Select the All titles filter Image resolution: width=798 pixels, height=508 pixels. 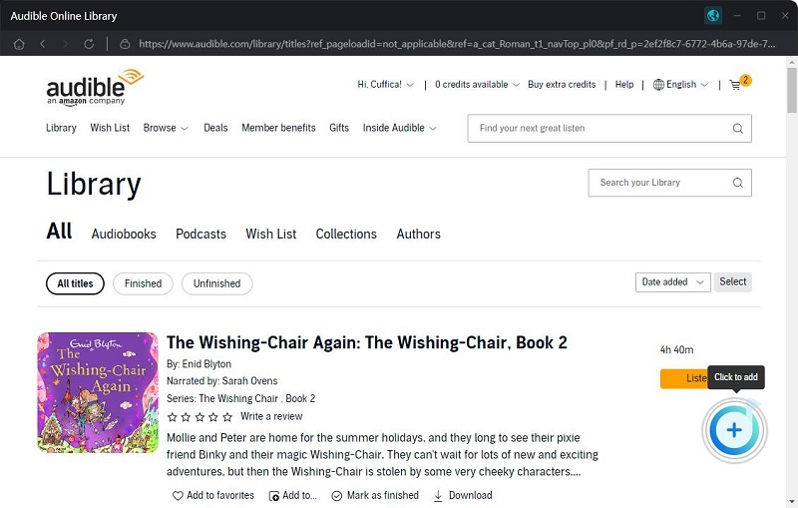(76, 283)
